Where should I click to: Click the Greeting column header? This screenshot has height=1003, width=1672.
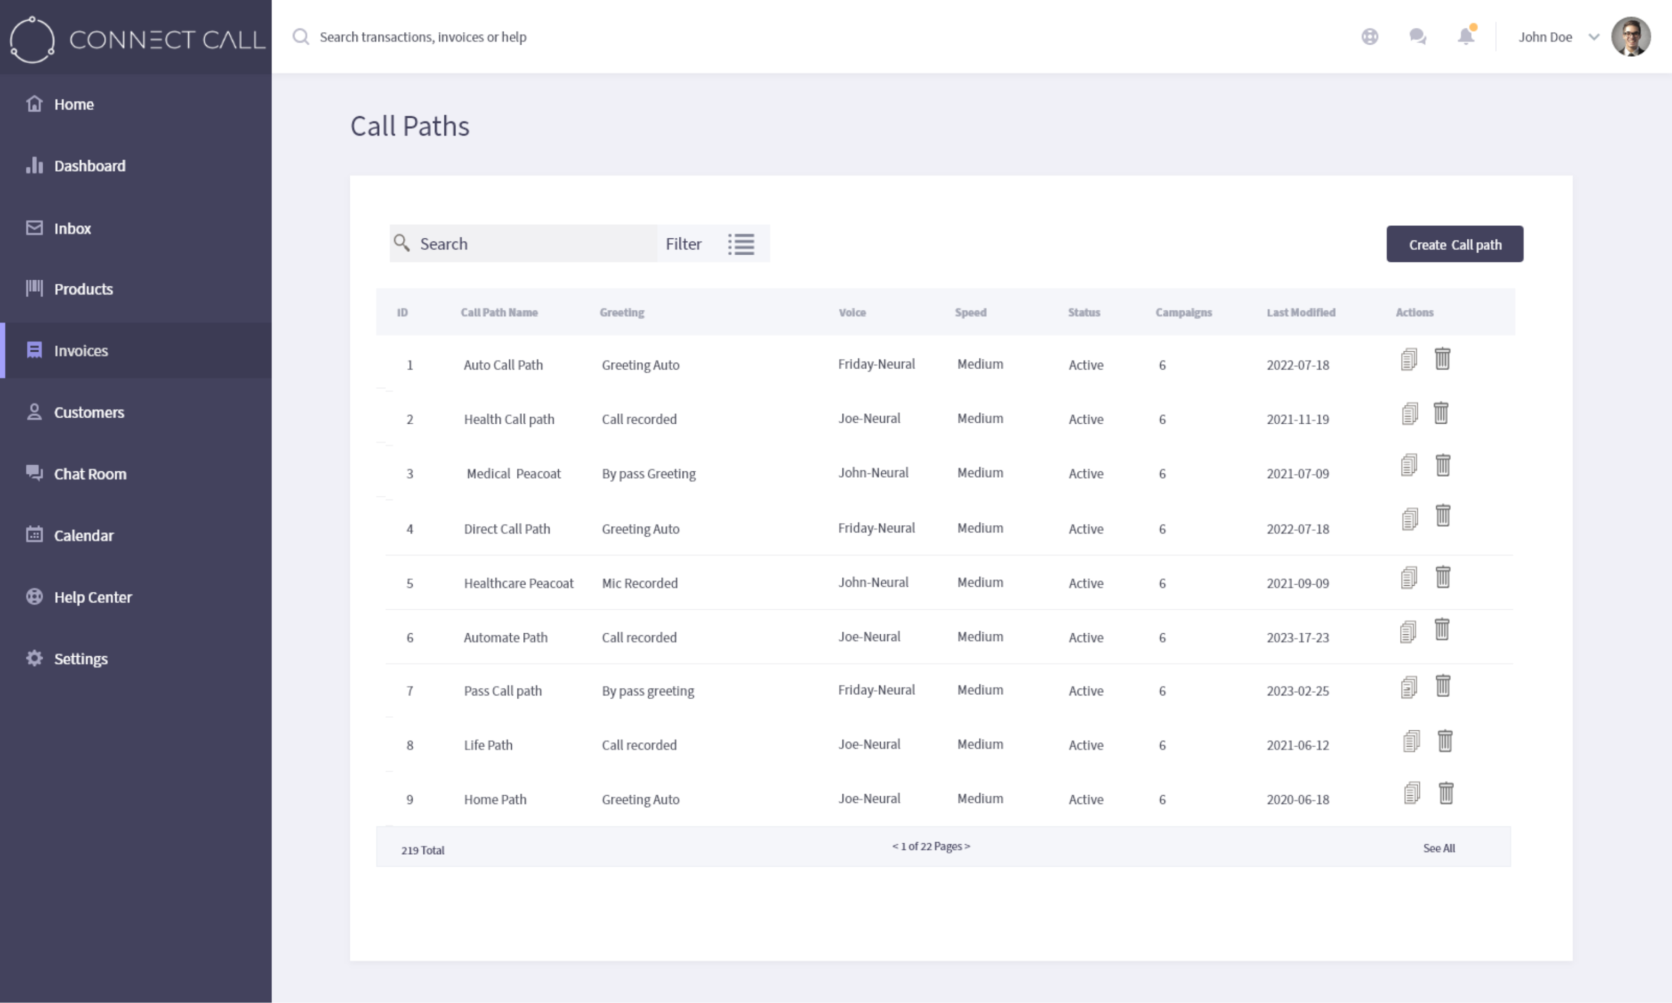622,313
